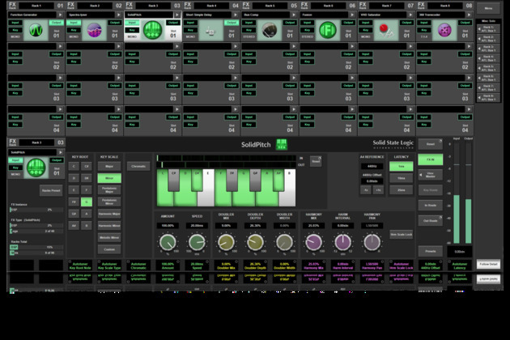Click the FX Rack logo for Rack 8

pyautogui.click(x=421, y=5)
